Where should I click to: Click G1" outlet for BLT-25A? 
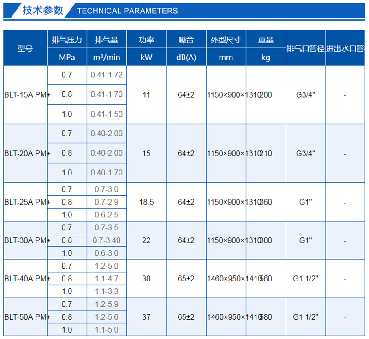(305, 202)
